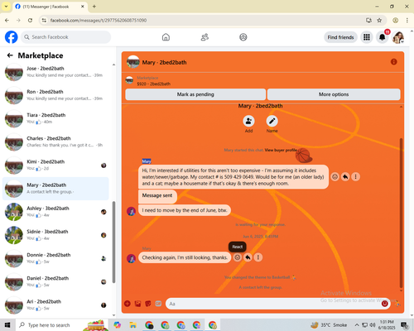414x331 pixels.
Task: React to Mary's first long message
Action: [335, 176]
